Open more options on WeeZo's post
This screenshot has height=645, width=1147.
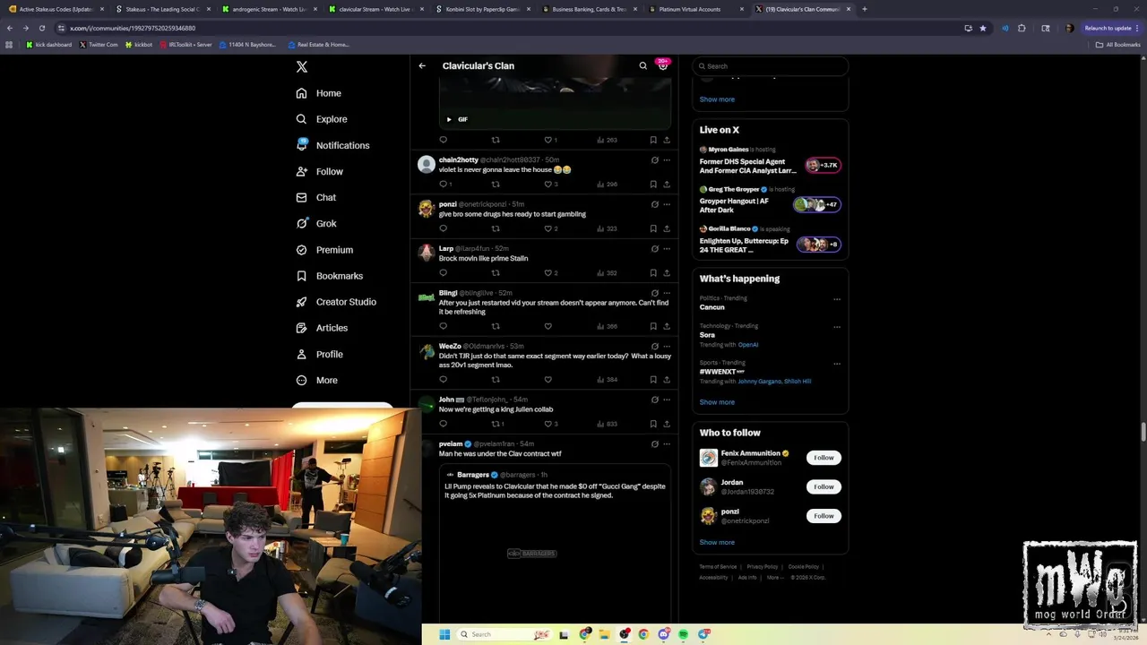point(667,347)
